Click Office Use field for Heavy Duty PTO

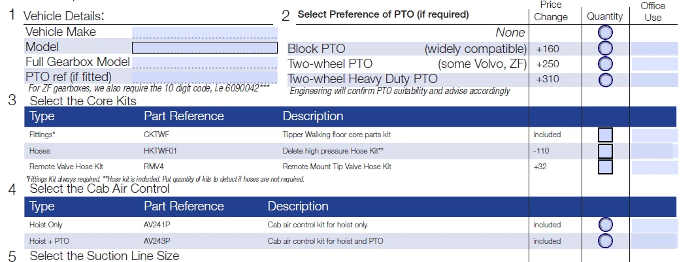[655, 80]
